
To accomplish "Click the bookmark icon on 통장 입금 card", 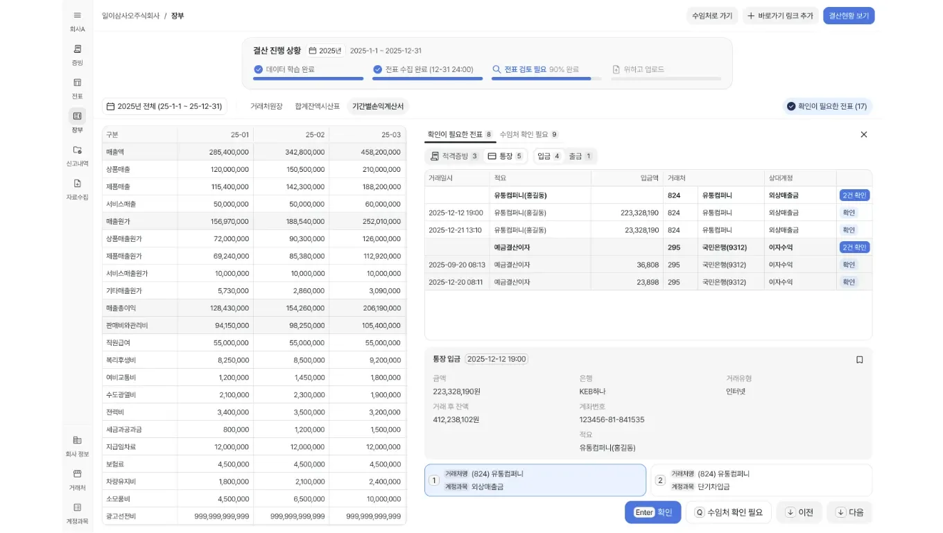I will pyautogui.click(x=859, y=360).
